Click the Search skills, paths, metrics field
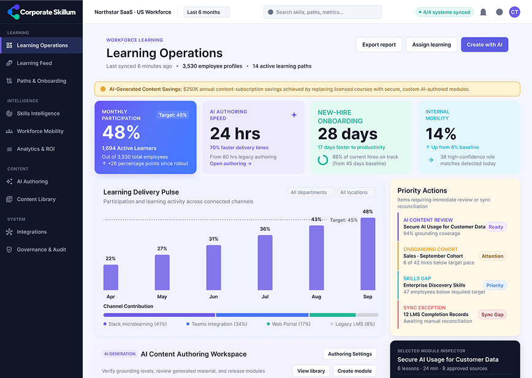 (x=322, y=12)
